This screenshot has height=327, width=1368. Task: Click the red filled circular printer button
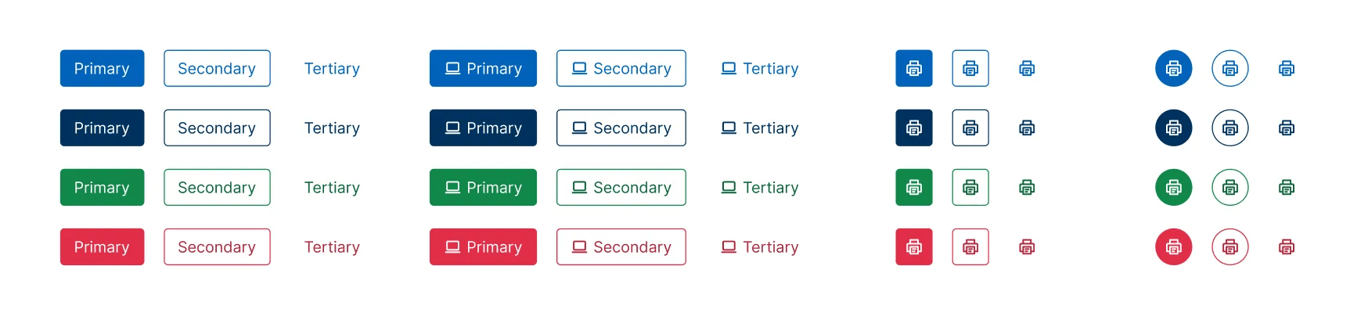(1173, 246)
